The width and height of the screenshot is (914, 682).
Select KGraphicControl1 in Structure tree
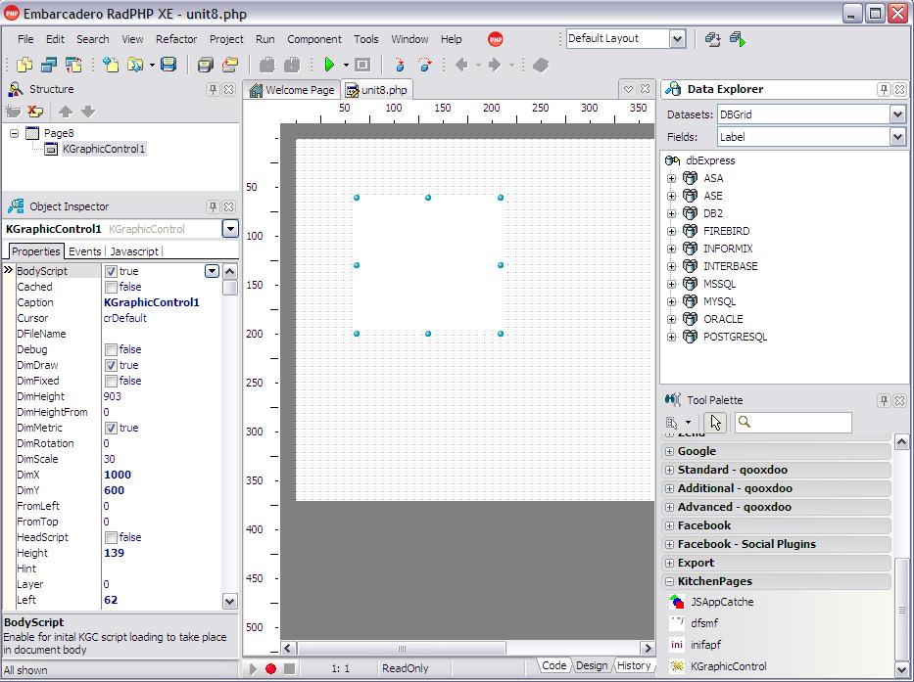click(x=104, y=149)
